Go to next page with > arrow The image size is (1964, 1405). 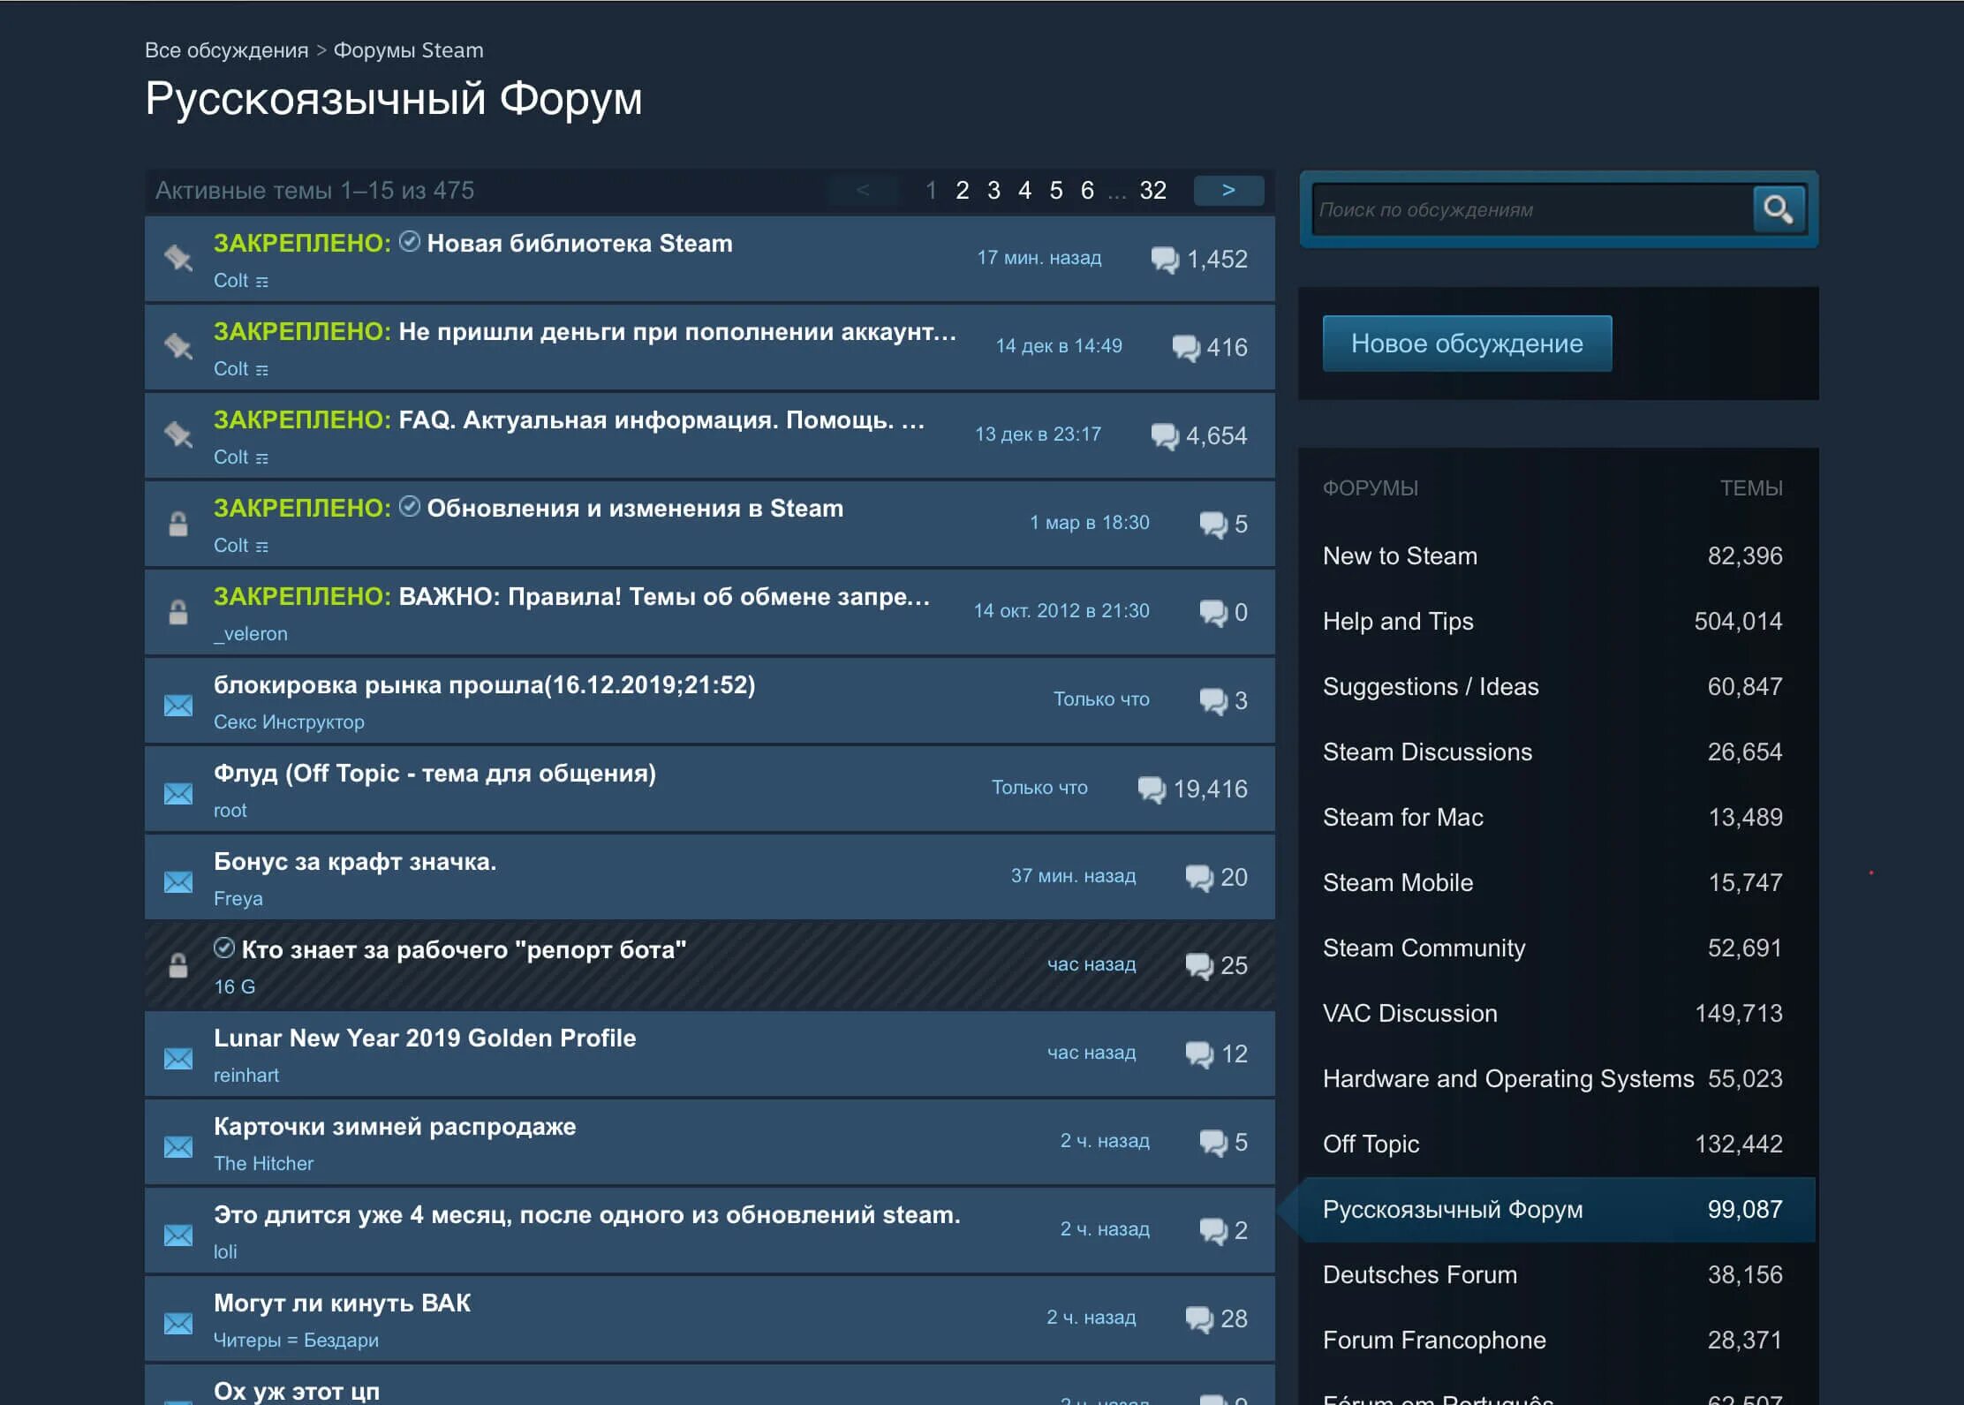tap(1228, 190)
